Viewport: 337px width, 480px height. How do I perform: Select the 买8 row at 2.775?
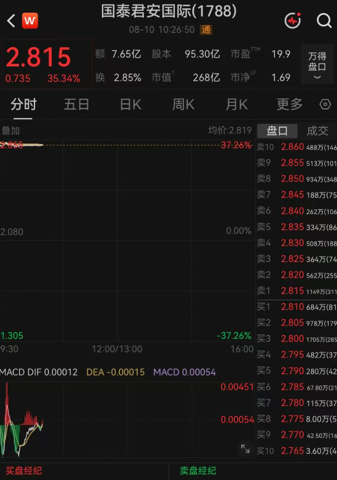click(296, 419)
